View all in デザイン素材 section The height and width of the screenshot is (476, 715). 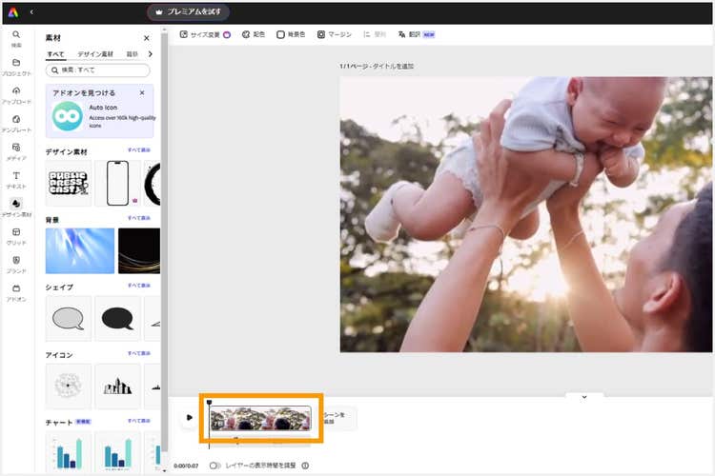(x=139, y=150)
